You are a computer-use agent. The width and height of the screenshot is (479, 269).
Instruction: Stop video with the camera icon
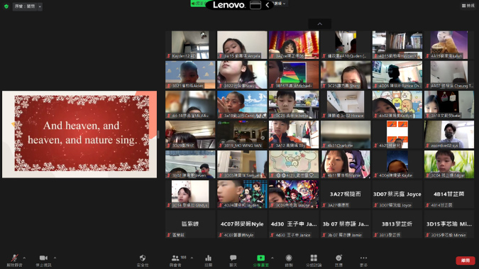click(43, 260)
